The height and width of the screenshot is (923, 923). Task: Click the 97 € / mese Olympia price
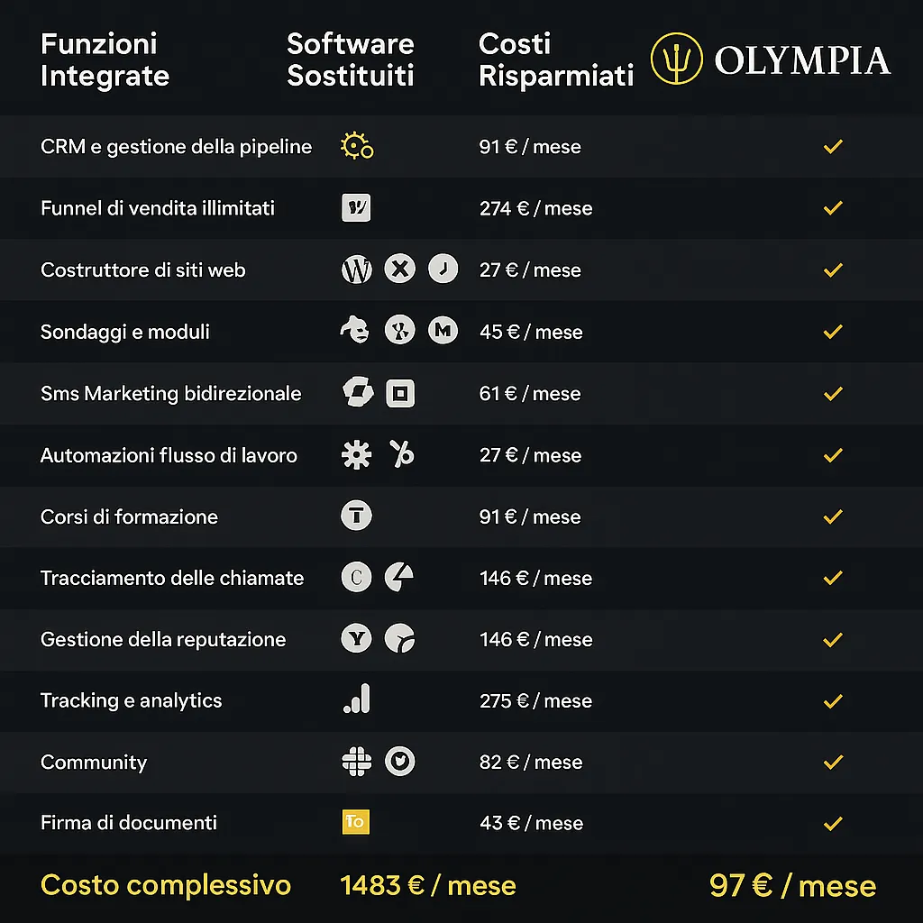point(792,885)
